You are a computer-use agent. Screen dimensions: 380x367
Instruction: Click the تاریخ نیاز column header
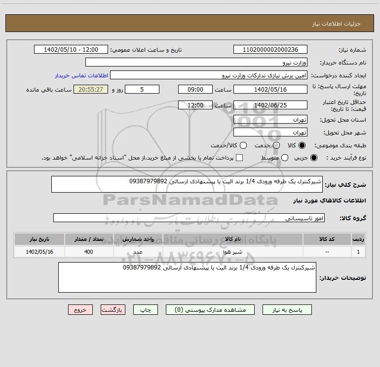pos(39,239)
